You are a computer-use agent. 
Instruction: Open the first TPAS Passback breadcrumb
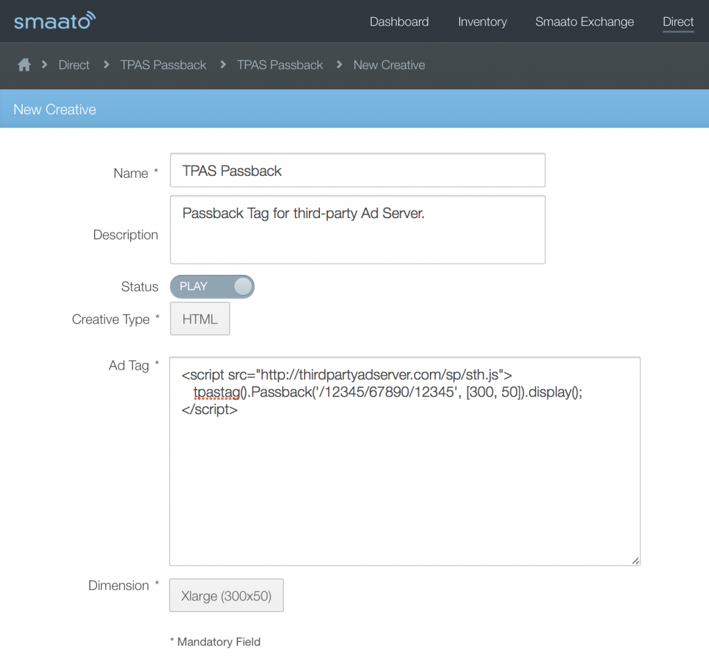click(163, 65)
